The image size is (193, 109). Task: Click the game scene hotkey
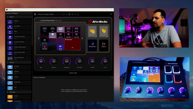pos(76,30)
